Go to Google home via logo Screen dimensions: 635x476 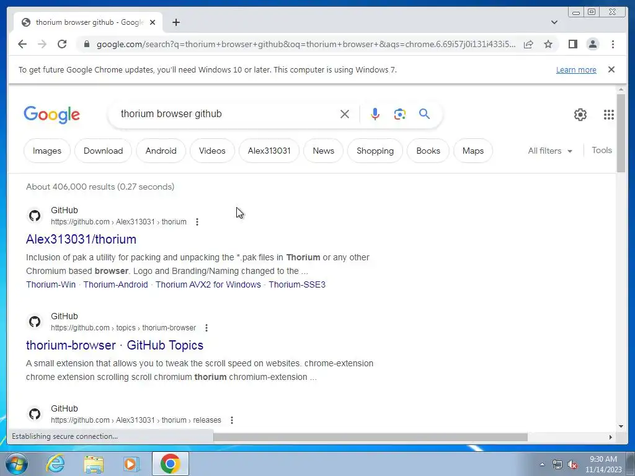[x=52, y=115]
